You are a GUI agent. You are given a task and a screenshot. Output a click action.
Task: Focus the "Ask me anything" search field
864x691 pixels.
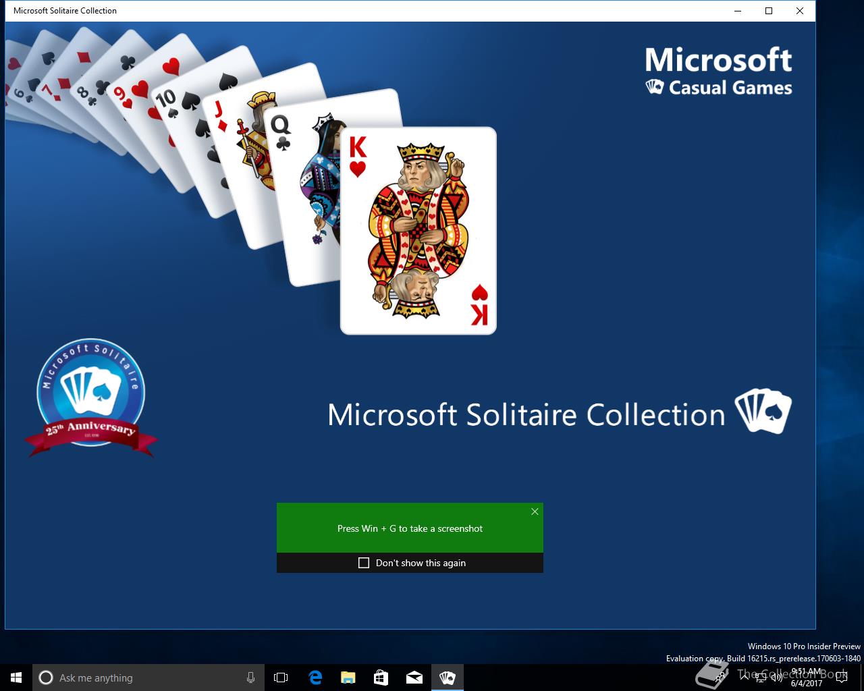pos(148,678)
